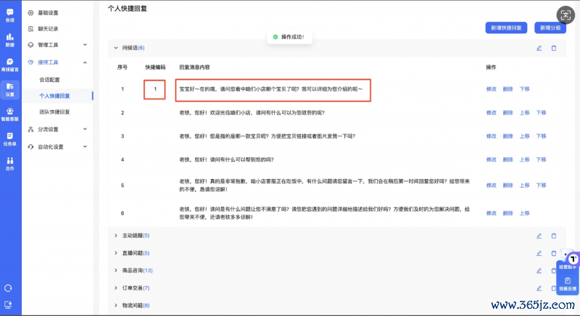Edit the 主动提醒 group name
Screen dimensions: 580x316
[539, 236]
